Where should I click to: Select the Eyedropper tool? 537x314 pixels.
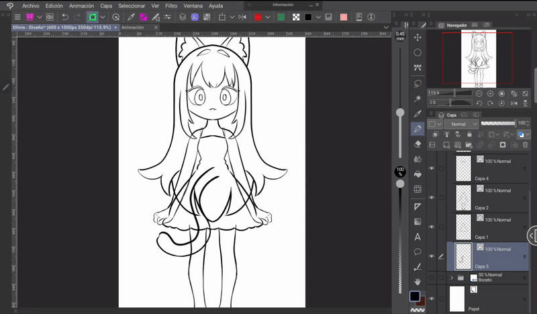[418, 114]
